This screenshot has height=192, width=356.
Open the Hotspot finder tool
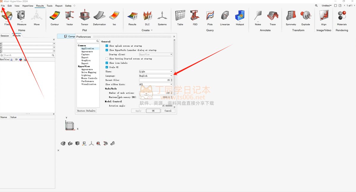click(240, 18)
